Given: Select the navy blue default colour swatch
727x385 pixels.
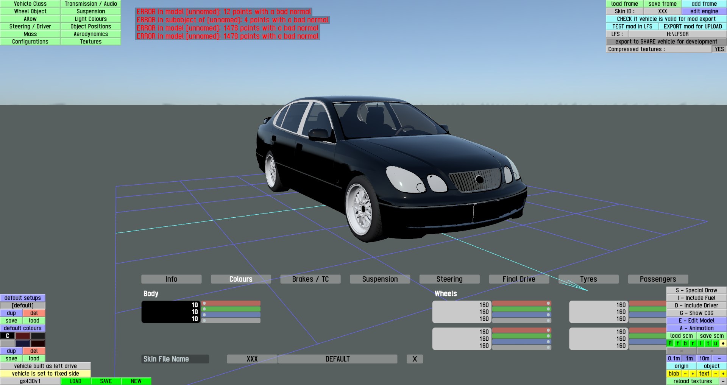Looking at the screenshot, I should pyautogui.click(x=23, y=343).
